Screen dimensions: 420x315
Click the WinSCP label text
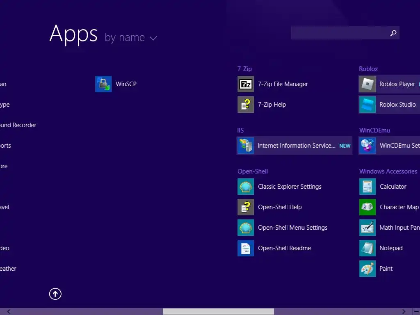point(126,84)
